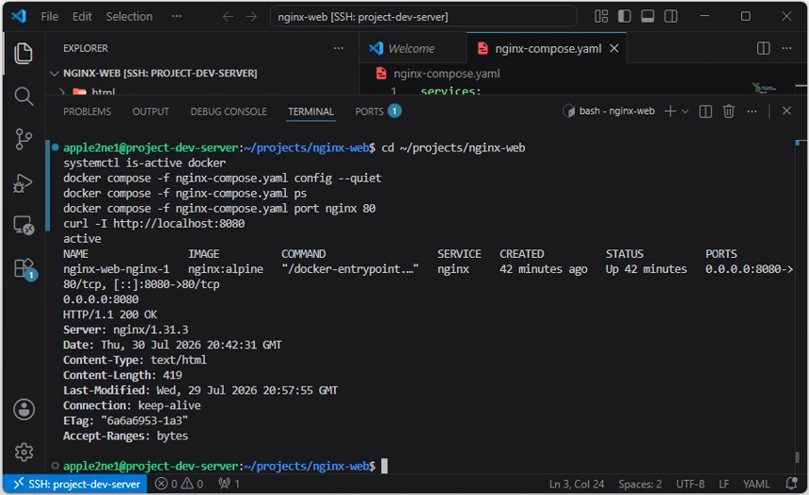809x495 pixels.
Task: Click the 'HTTP/1.1 200 OK' line
Action: point(110,315)
